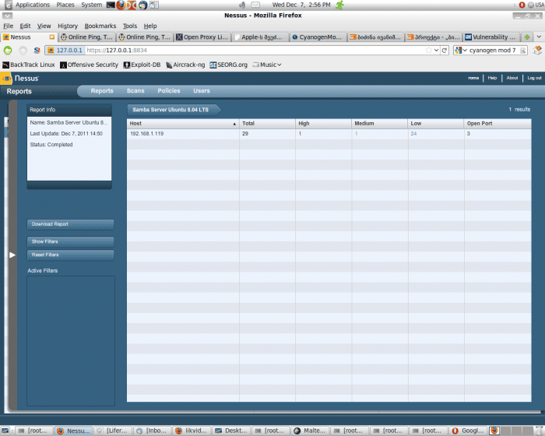Go back with the green back arrow
545x436 pixels.
pyautogui.click(x=8, y=51)
